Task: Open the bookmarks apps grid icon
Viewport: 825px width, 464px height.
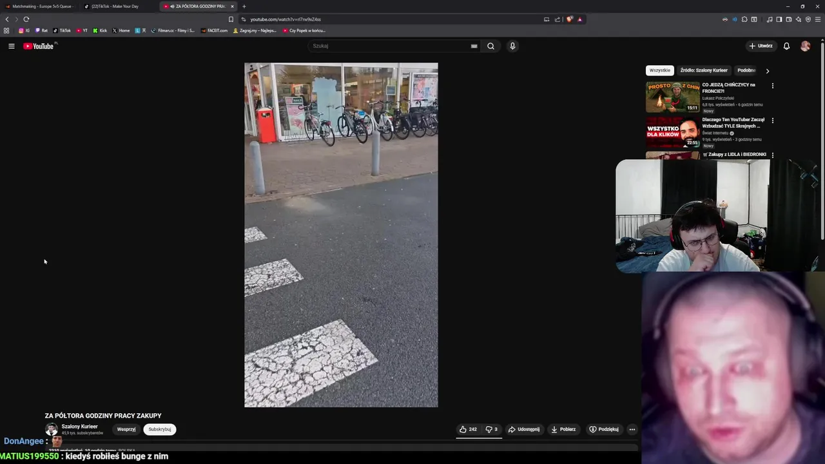Action: click(x=6, y=30)
